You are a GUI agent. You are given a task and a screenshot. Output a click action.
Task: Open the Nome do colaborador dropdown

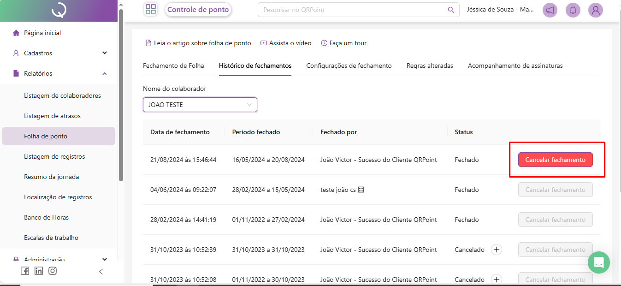200,105
